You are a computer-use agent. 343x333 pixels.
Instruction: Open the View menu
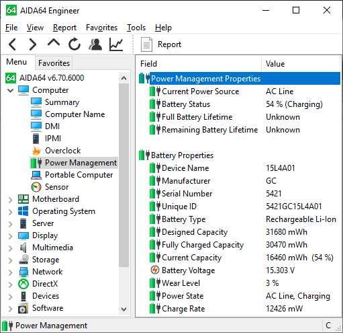coord(35,28)
